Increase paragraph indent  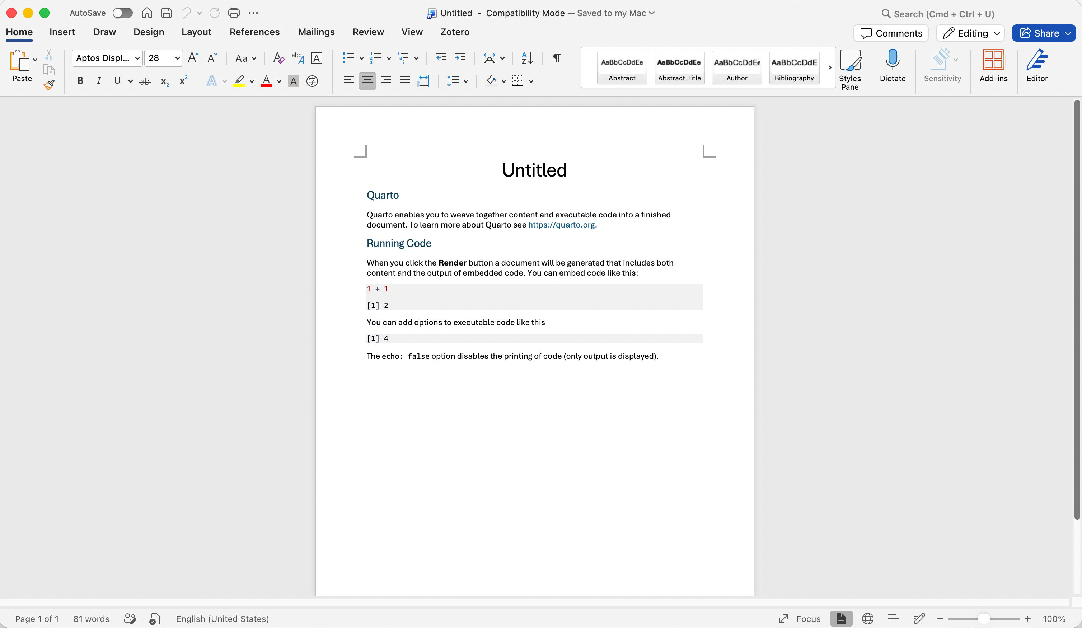pyautogui.click(x=460, y=58)
